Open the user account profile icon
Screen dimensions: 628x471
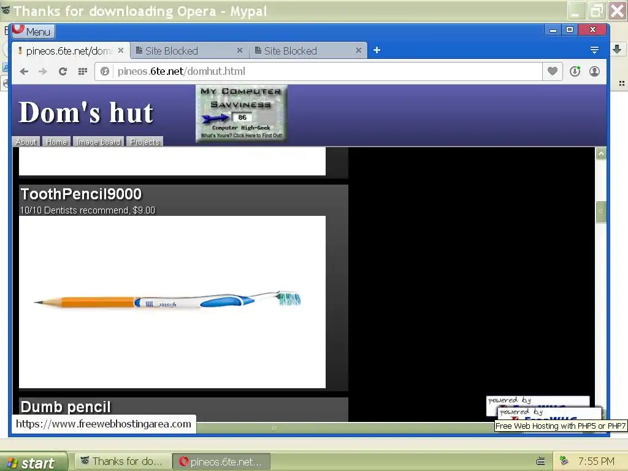coord(594,71)
